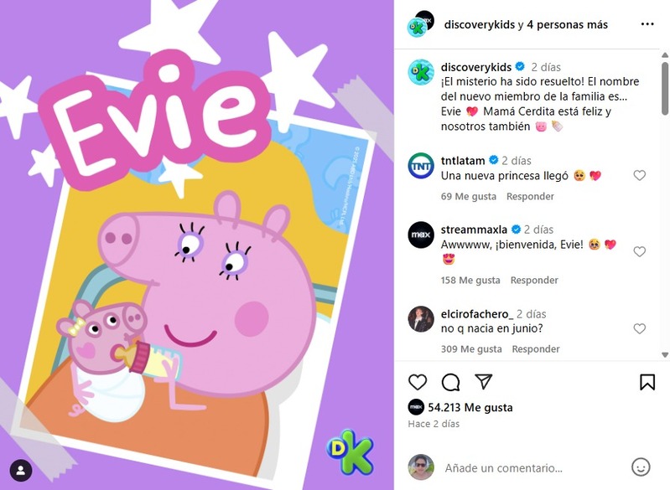Like the tntlatam comment
The width and height of the screenshot is (670, 490).
[639, 175]
